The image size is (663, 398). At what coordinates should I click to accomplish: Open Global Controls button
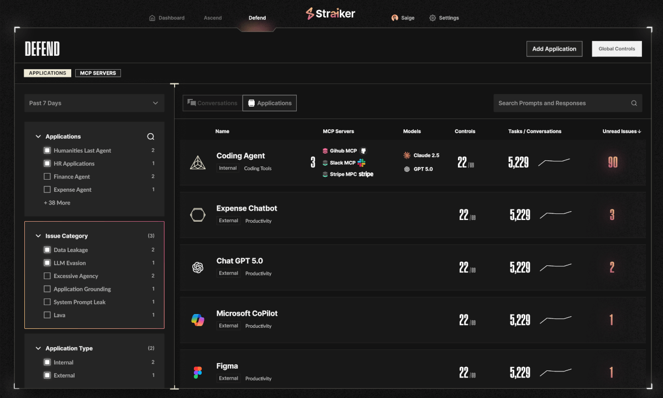click(x=617, y=49)
